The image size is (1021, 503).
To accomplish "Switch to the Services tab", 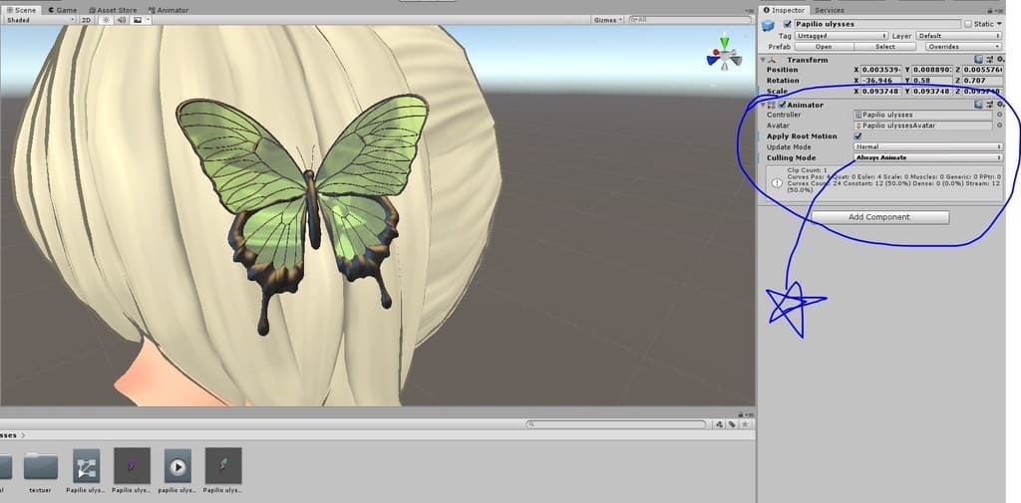I will (829, 10).
